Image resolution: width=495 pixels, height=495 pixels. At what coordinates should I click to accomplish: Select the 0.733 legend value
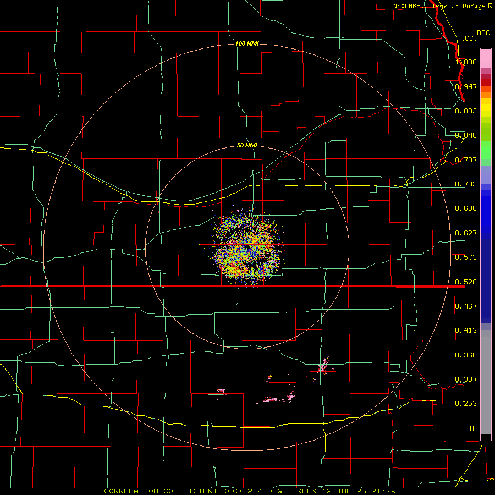pyautogui.click(x=466, y=184)
